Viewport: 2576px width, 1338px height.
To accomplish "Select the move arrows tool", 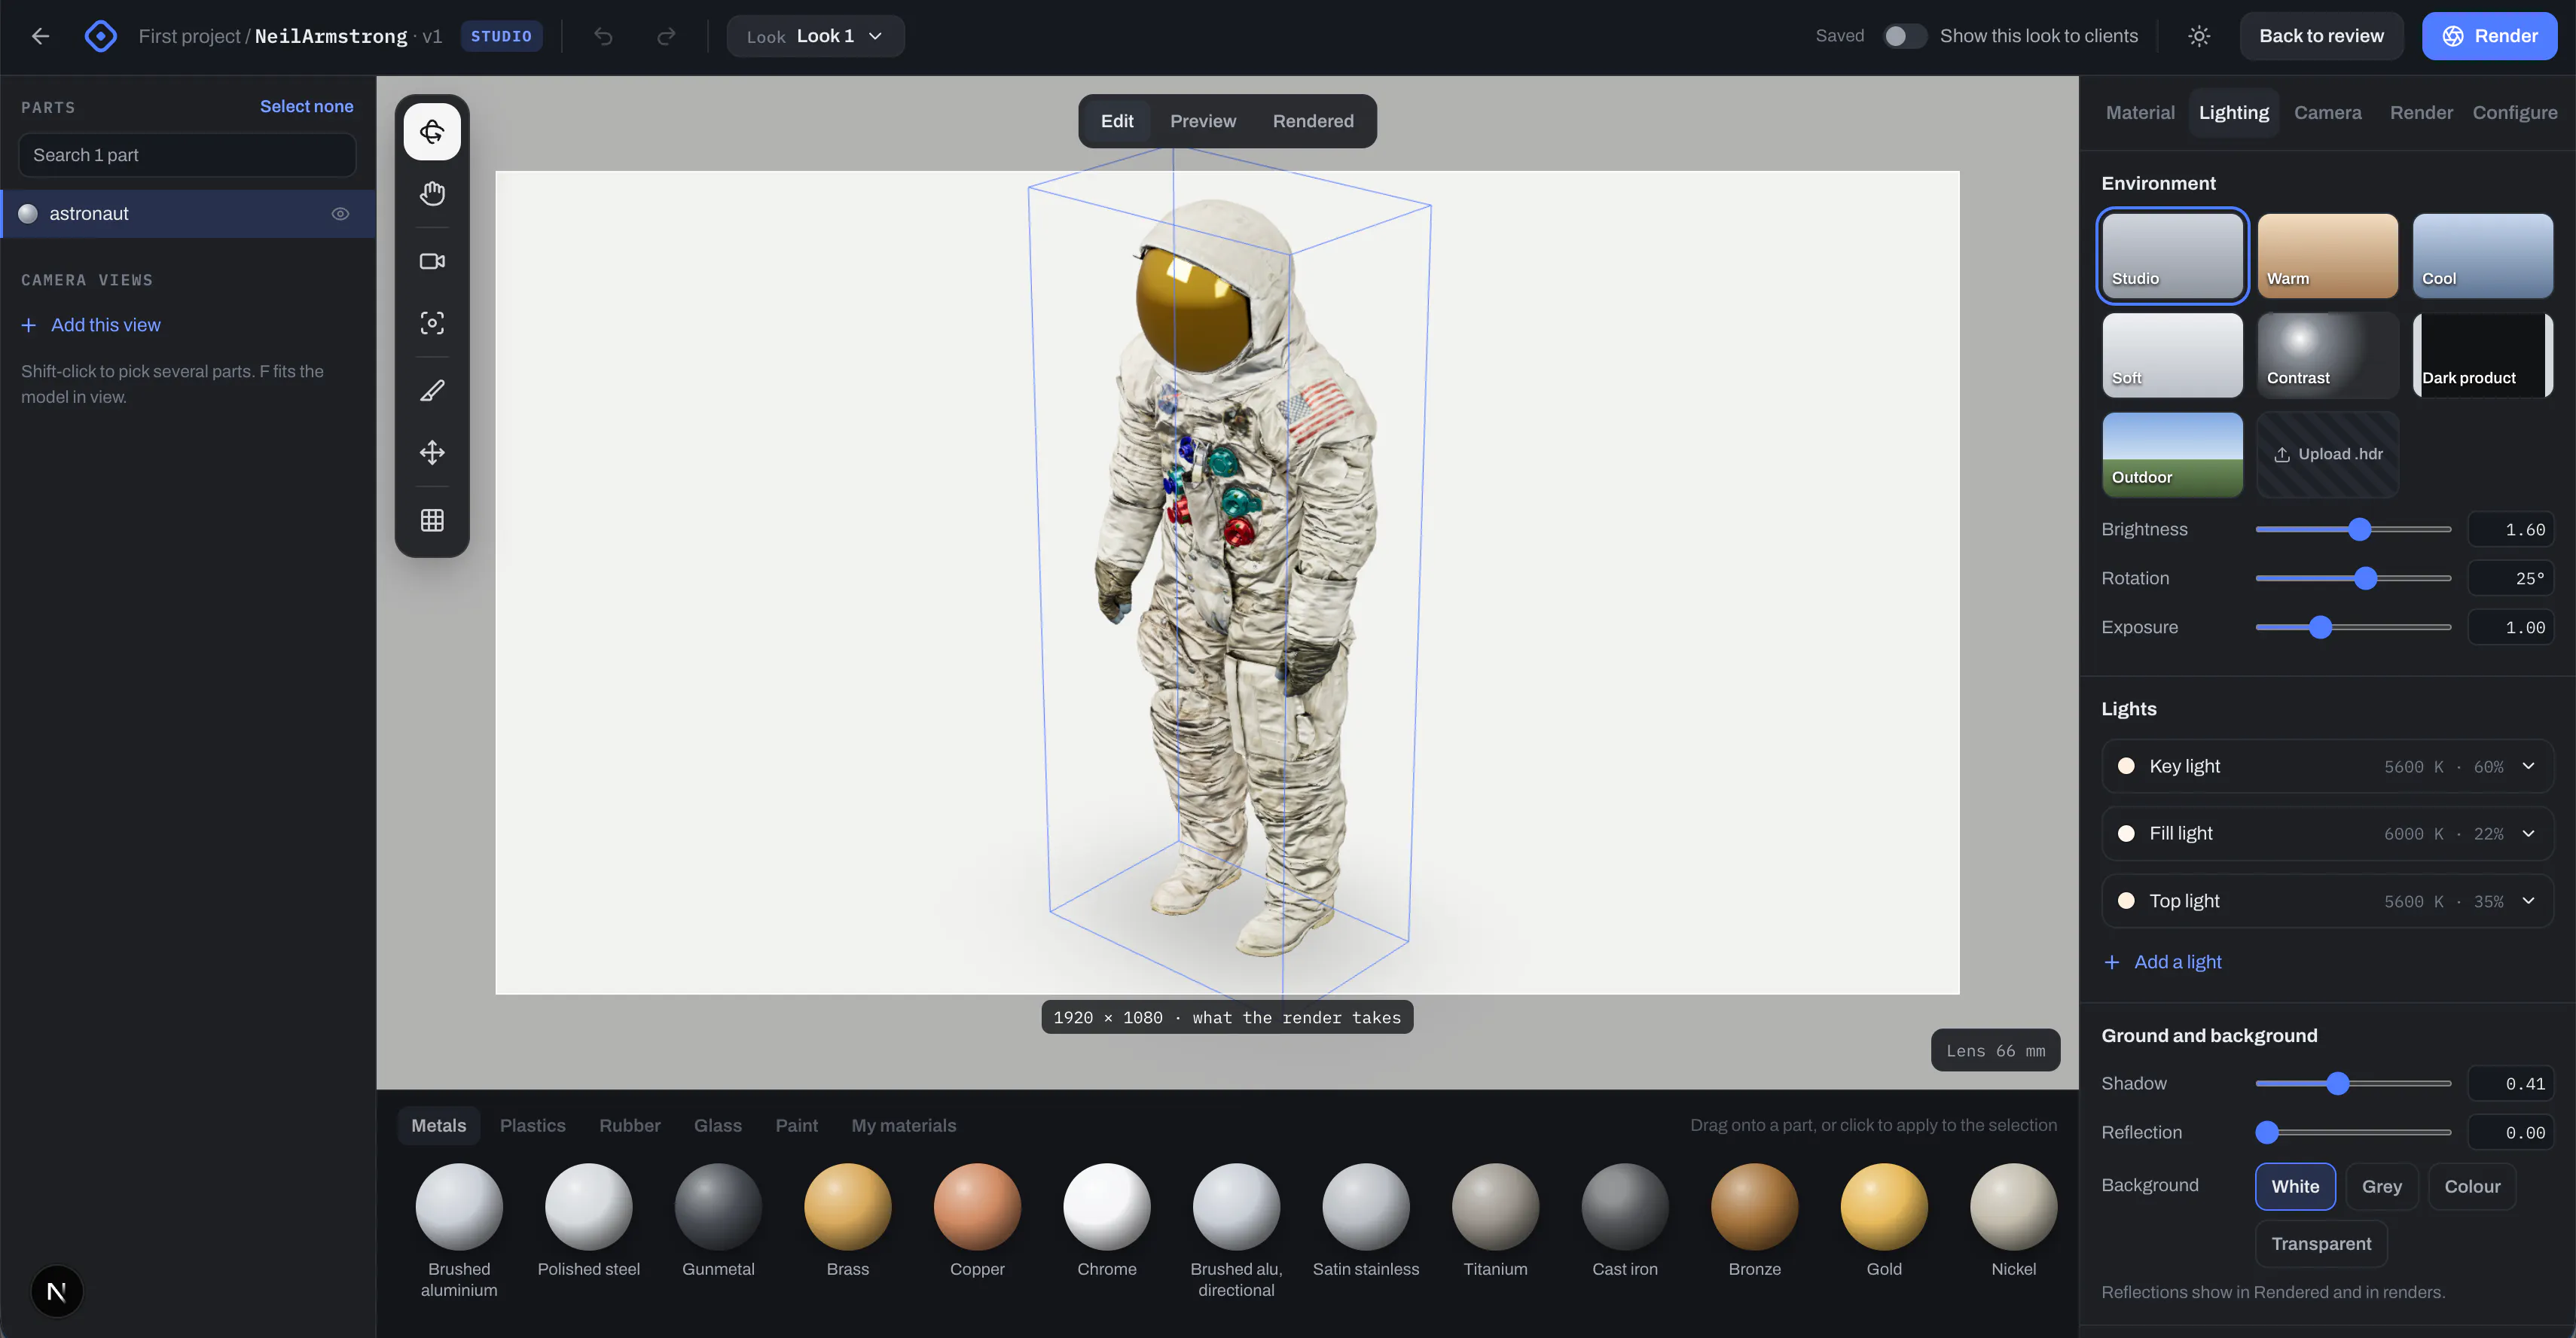I will 432,452.
